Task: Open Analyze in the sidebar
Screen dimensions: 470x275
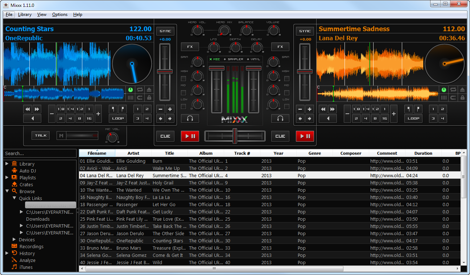Action: tap(27, 260)
